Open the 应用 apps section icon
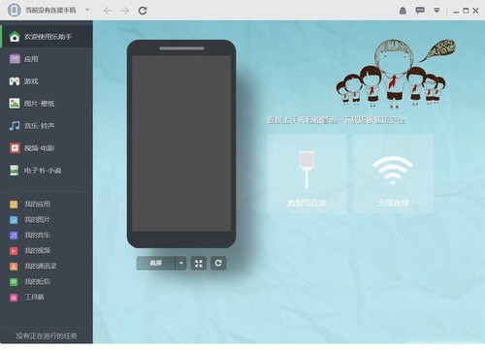 pyautogui.click(x=15, y=59)
